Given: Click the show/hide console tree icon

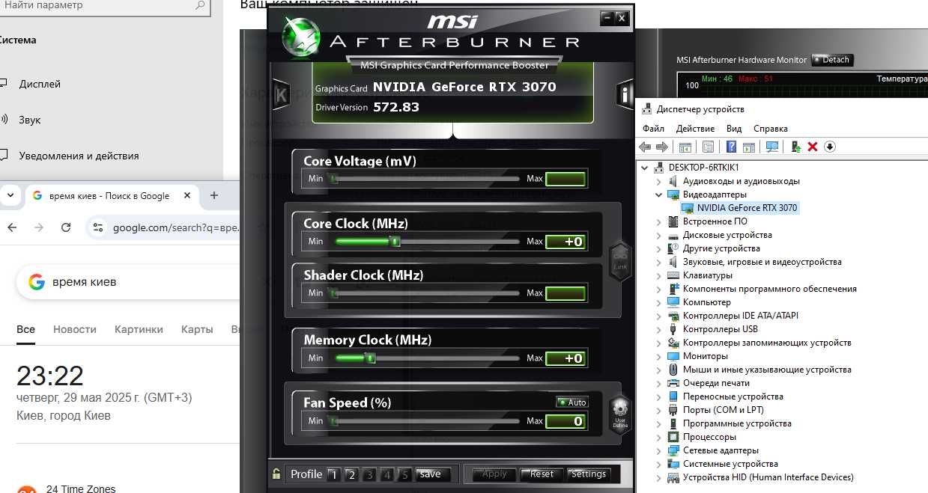Looking at the screenshot, I should [x=684, y=147].
